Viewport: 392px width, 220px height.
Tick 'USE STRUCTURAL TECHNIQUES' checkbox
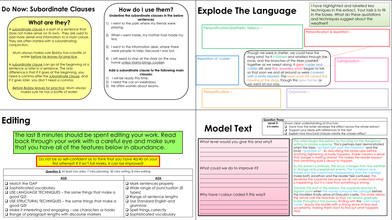[x=7, y=201]
